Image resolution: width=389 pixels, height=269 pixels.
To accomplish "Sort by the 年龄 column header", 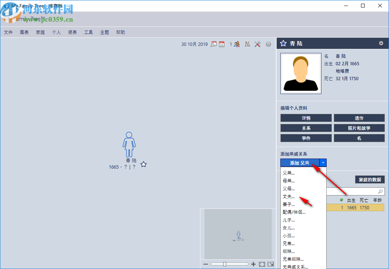I will (377, 200).
